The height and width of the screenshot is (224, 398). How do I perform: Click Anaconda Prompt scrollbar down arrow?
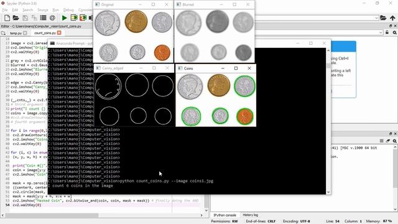(x=328, y=192)
